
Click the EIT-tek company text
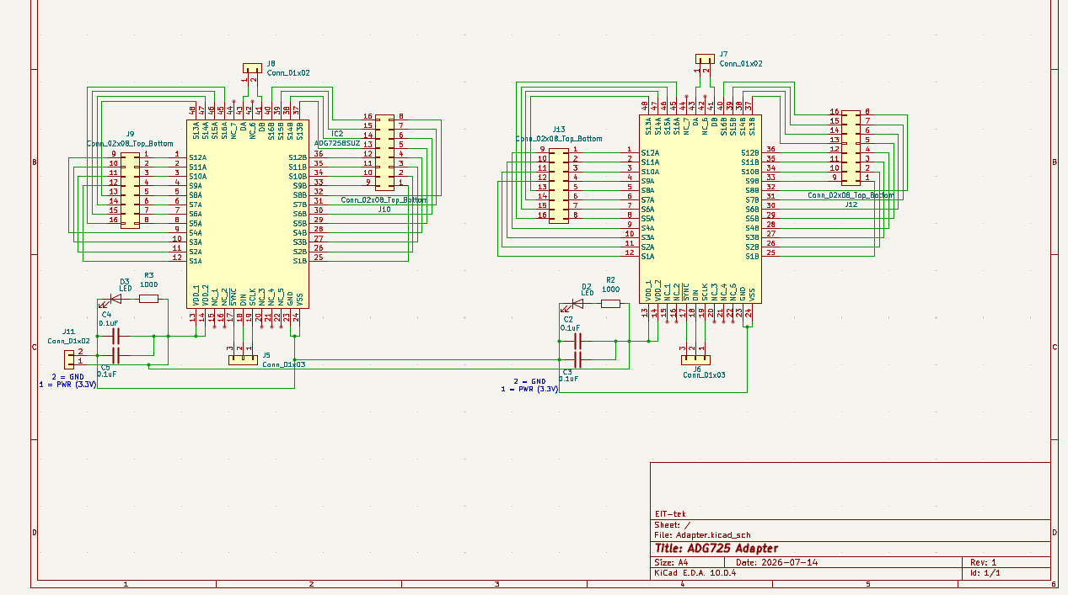tap(671, 513)
